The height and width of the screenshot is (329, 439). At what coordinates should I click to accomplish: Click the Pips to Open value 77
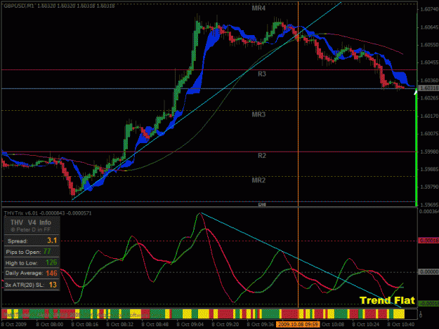point(47,252)
